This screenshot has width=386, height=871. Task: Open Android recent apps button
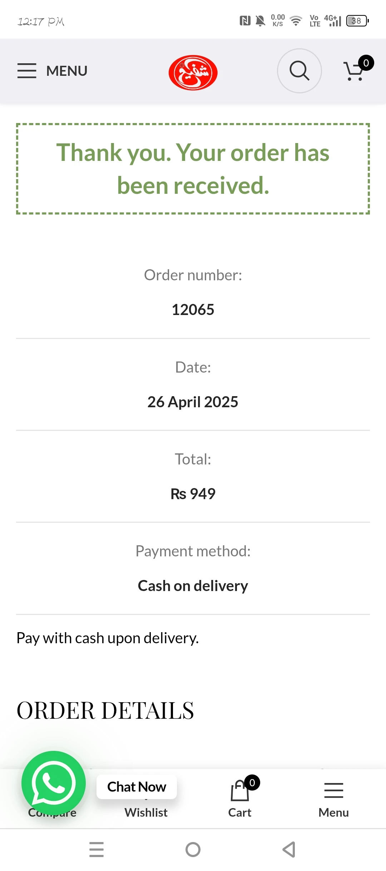click(96, 850)
